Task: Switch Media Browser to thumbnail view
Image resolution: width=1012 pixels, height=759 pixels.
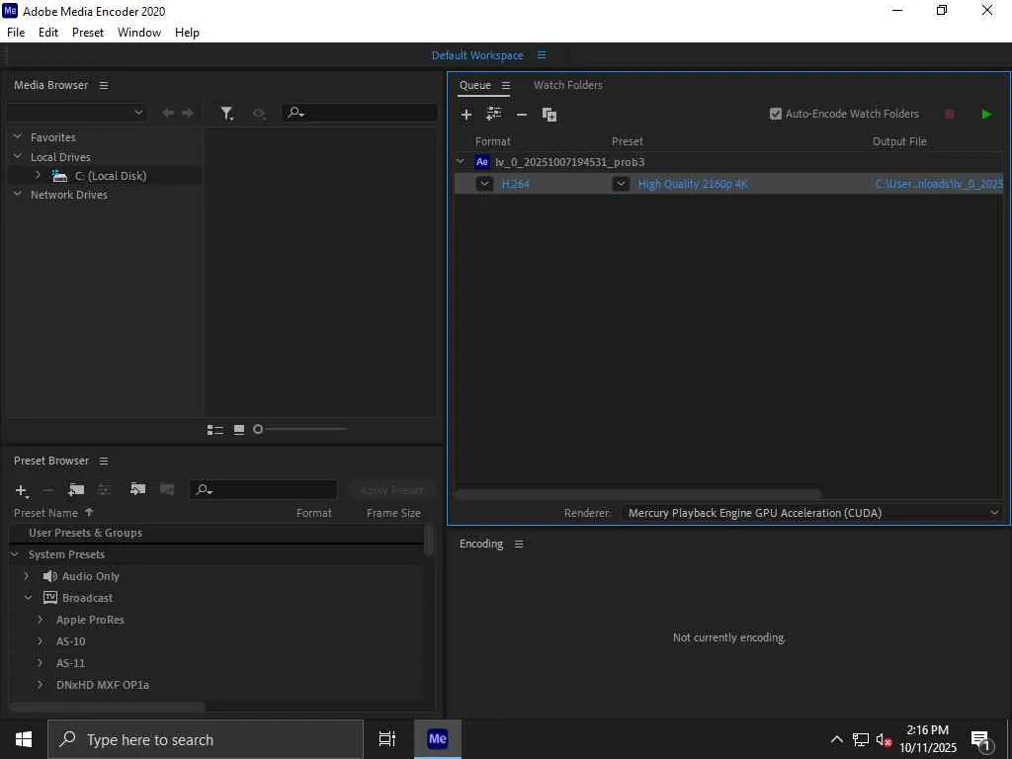Action: tap(239, 430)
